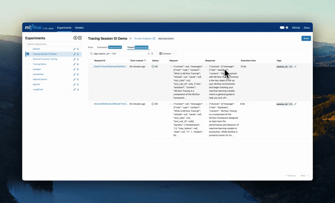This screenshot has height=203, width=335.
Task: Delete the LlamaIndex experiment
Action: click(78, 74)
